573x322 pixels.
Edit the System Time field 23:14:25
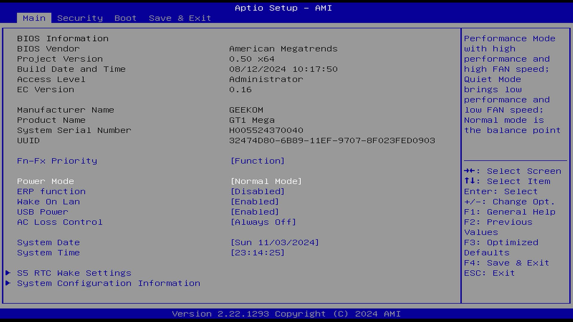tap(258, 253)
